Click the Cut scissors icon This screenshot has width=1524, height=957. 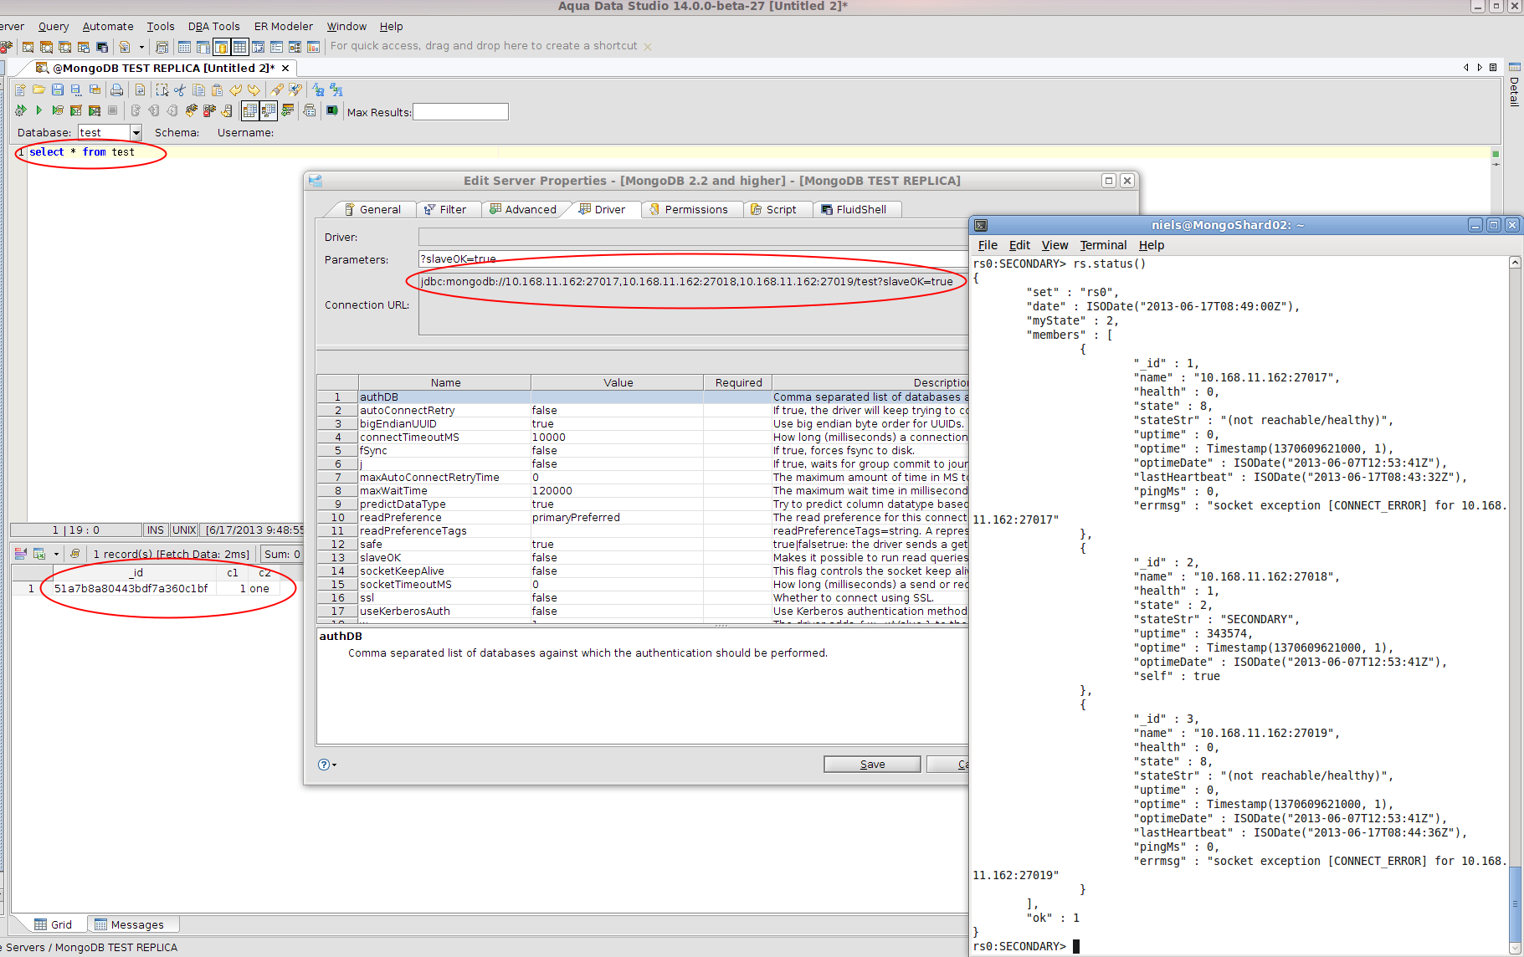coord(180,90)
